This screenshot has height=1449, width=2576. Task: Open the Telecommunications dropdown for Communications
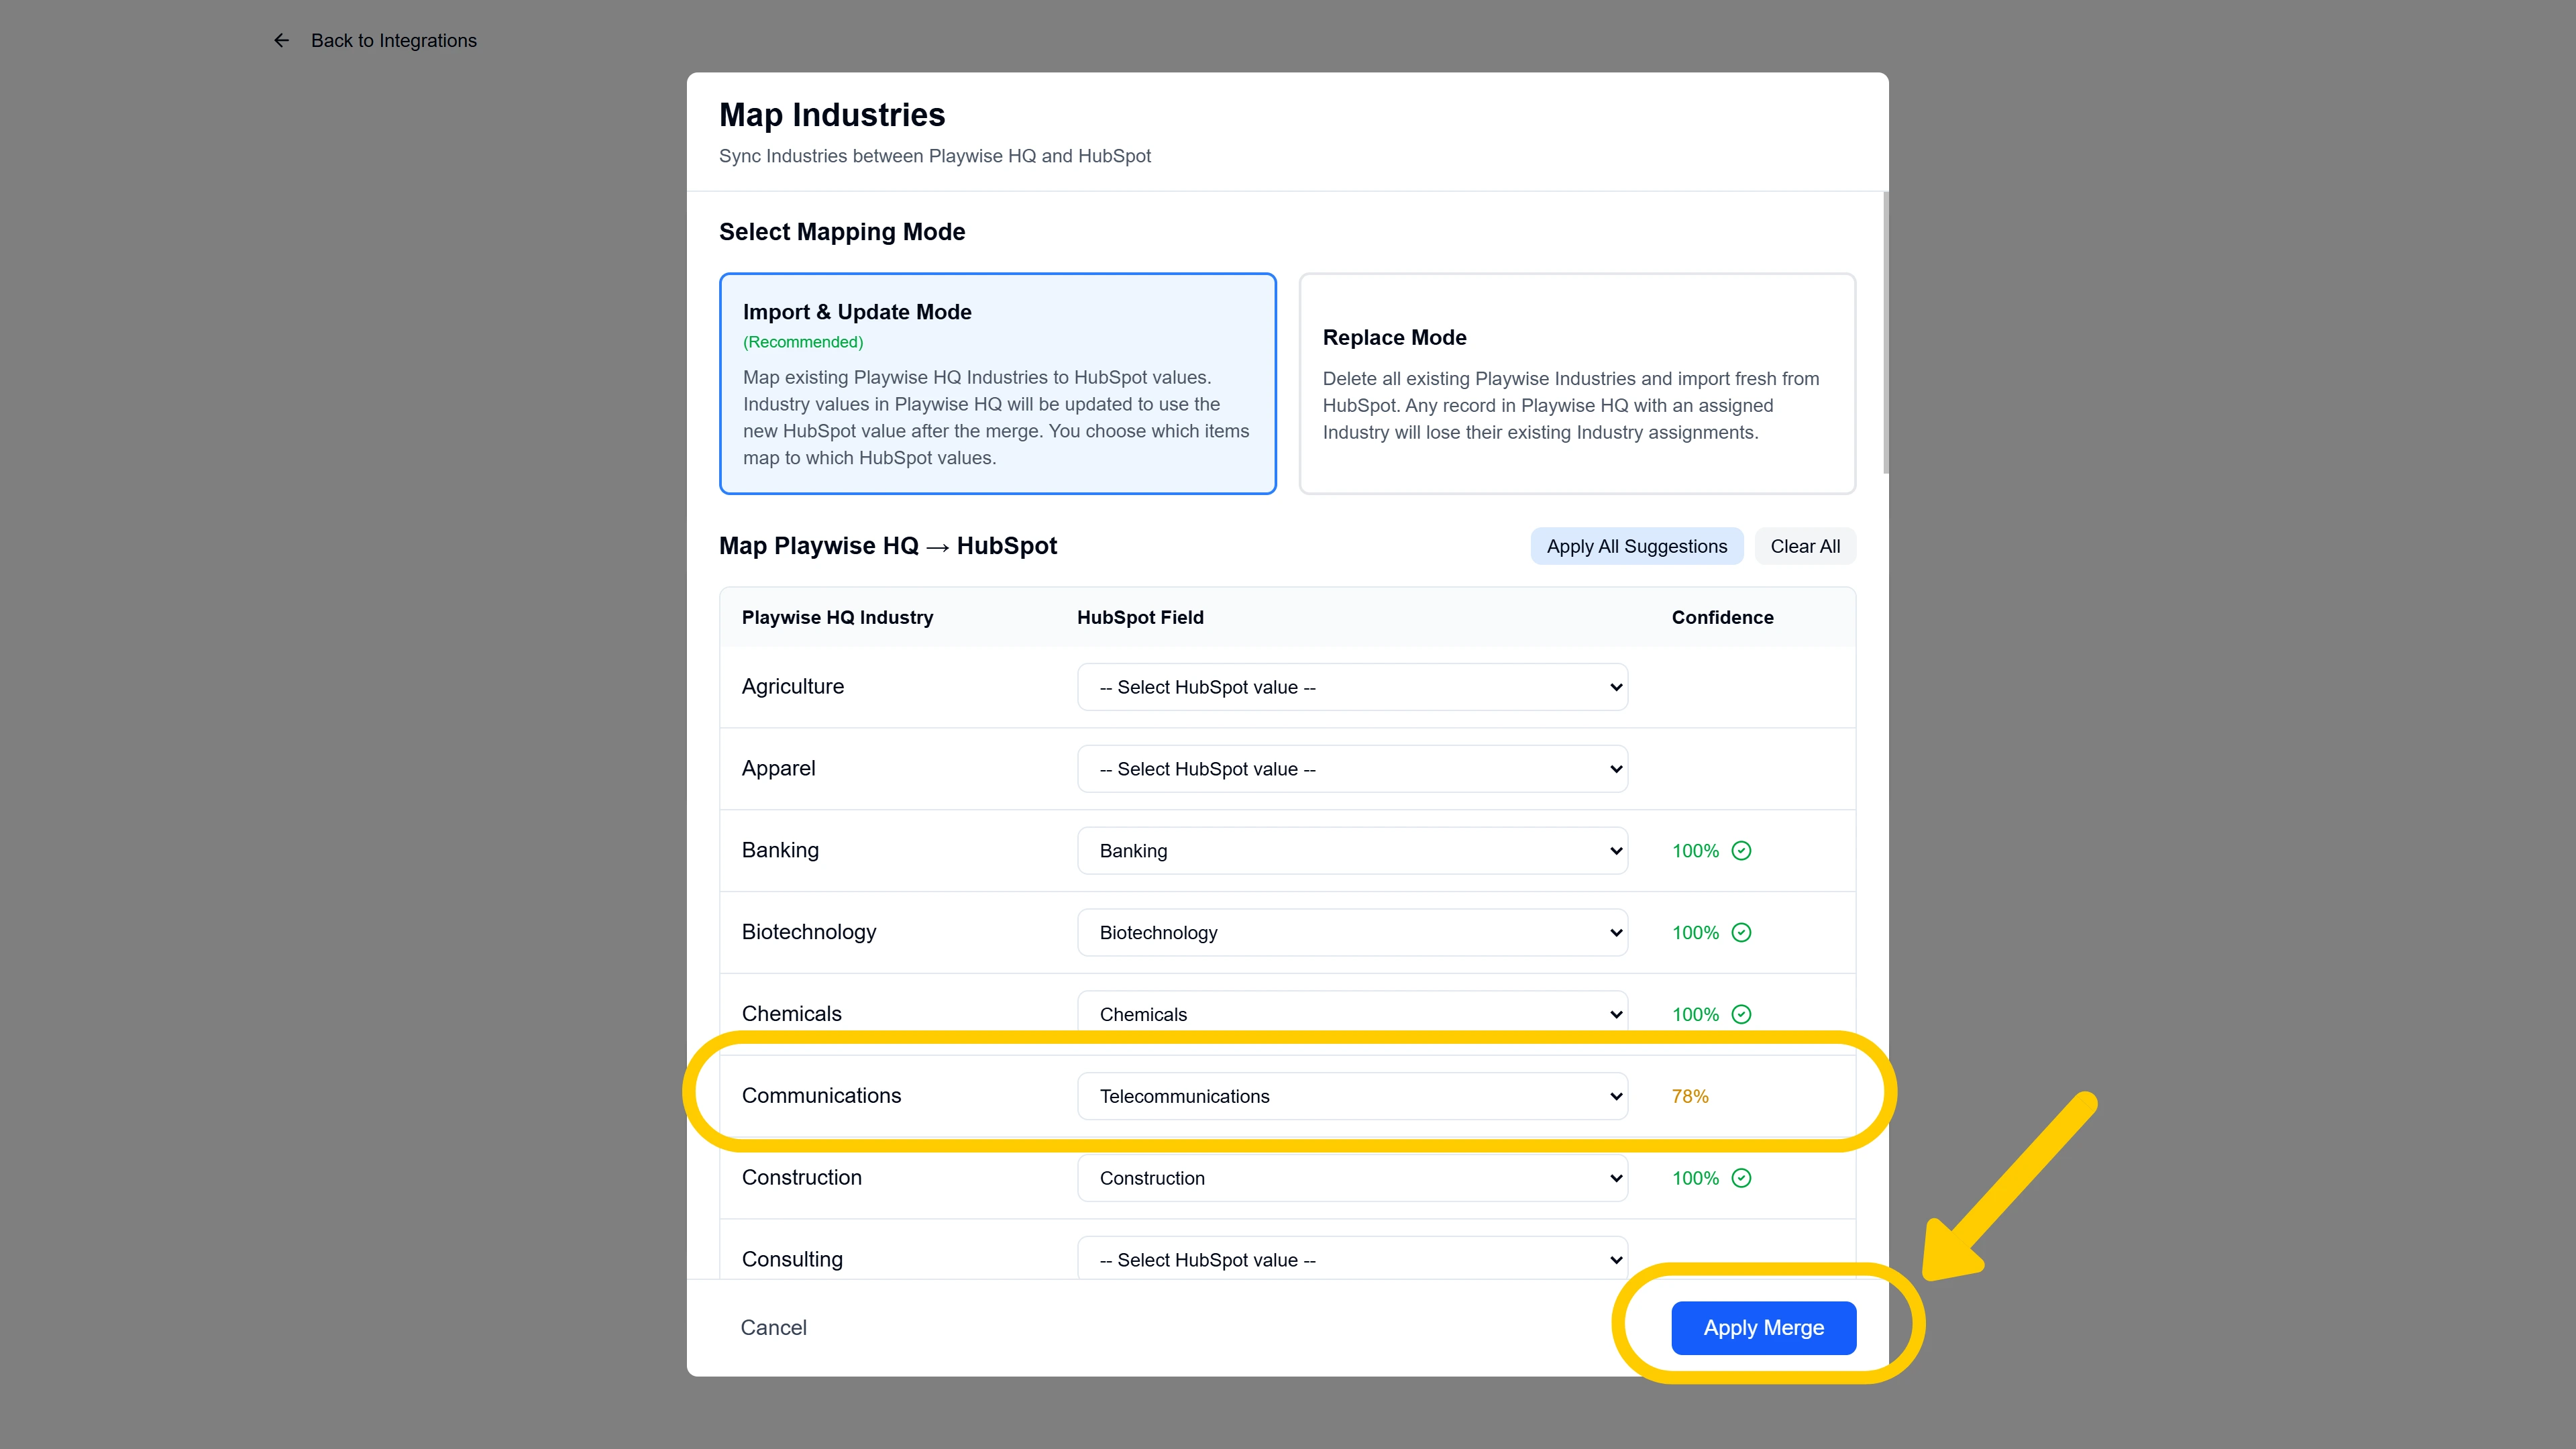pyautogui.click(x=1352, y=1095)
